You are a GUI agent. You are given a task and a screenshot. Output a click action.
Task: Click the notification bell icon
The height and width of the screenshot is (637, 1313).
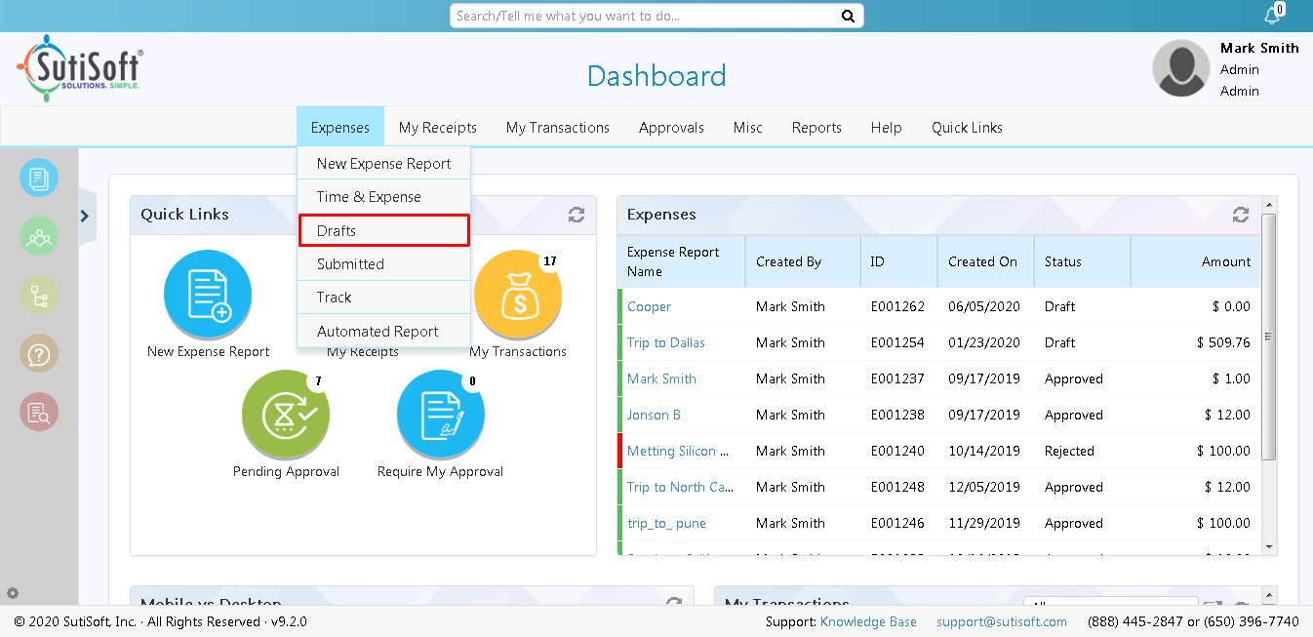[x=1271, y=16]
